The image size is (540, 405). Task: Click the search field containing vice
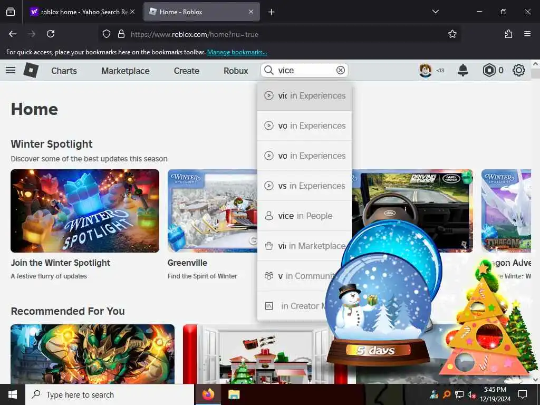coord(304,70)
